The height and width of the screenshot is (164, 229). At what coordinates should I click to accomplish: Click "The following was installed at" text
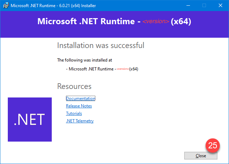(x=85, y=60)
